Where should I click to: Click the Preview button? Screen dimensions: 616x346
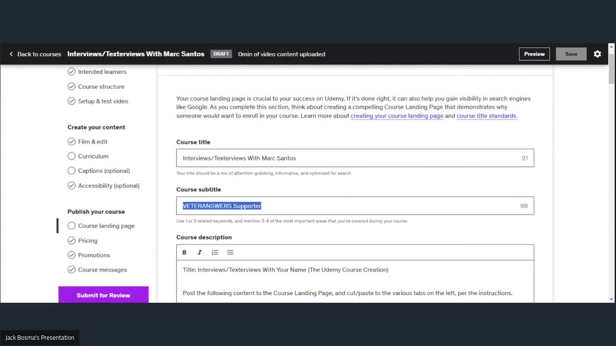[534, 54]
